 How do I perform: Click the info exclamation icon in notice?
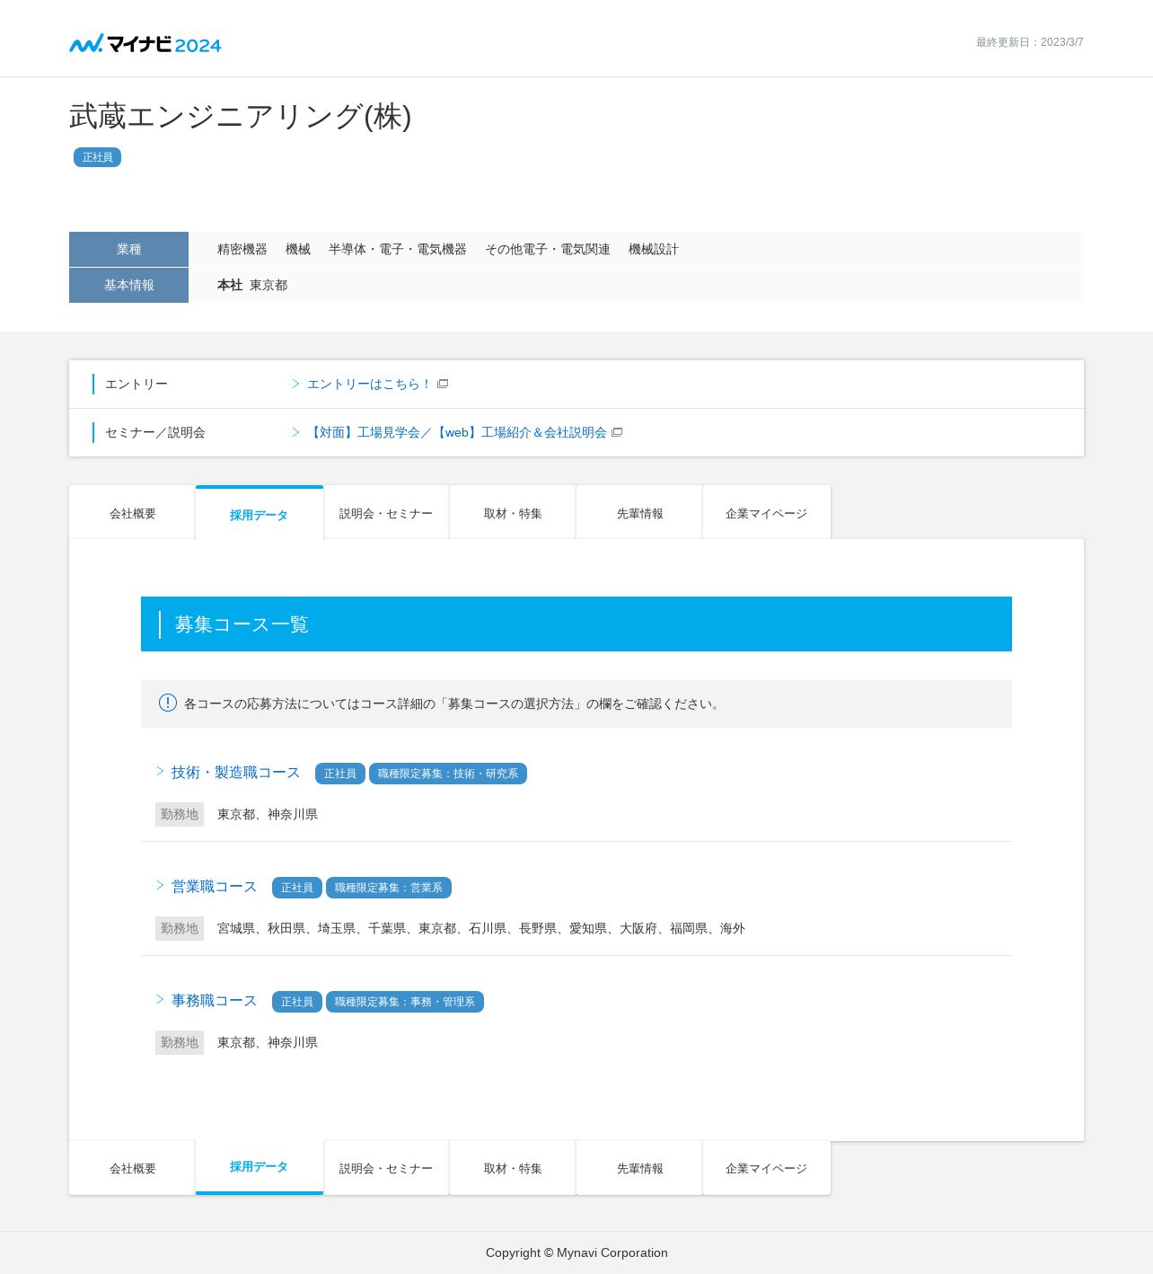(168, 703)
